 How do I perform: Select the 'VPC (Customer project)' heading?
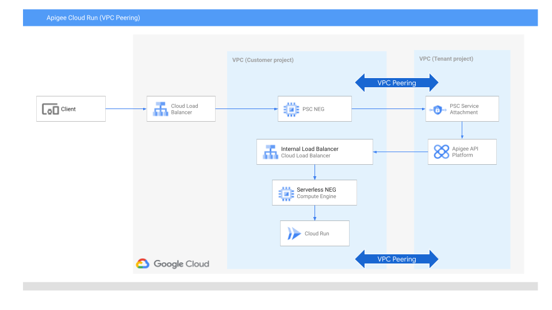263,60
